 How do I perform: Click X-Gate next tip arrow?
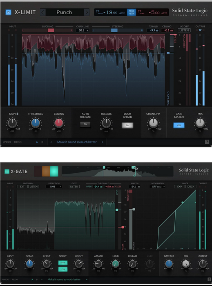point(87,279)
